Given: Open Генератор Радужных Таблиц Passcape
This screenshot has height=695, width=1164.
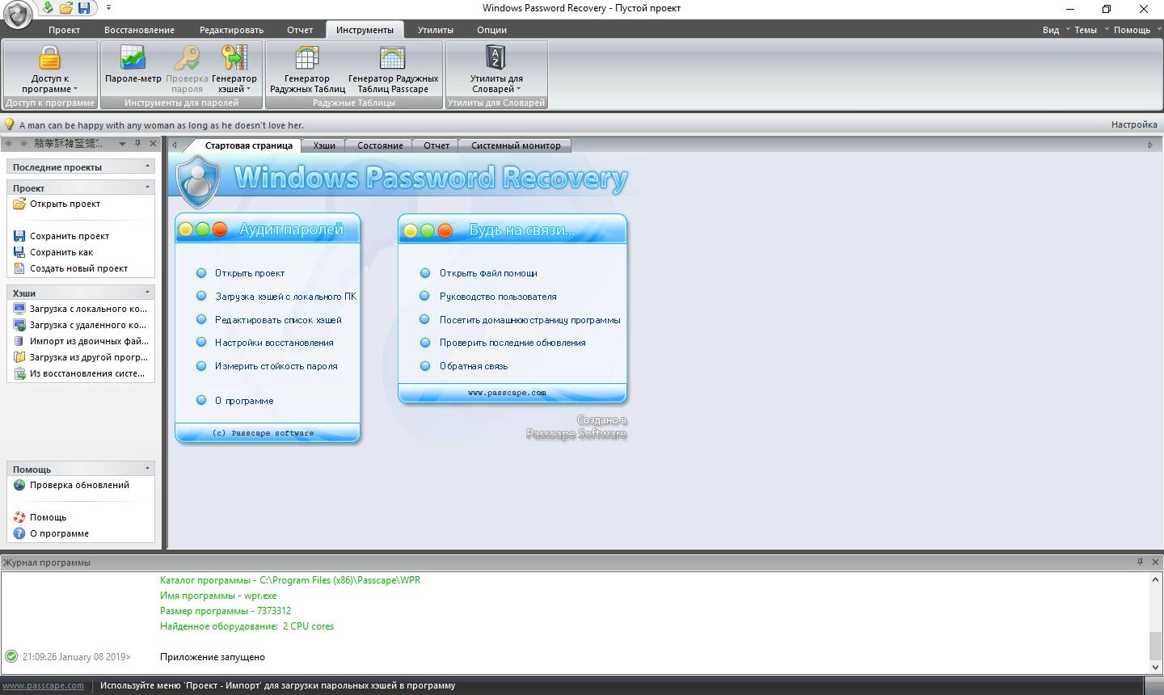Looking at the screenshot, I should 393,69.
